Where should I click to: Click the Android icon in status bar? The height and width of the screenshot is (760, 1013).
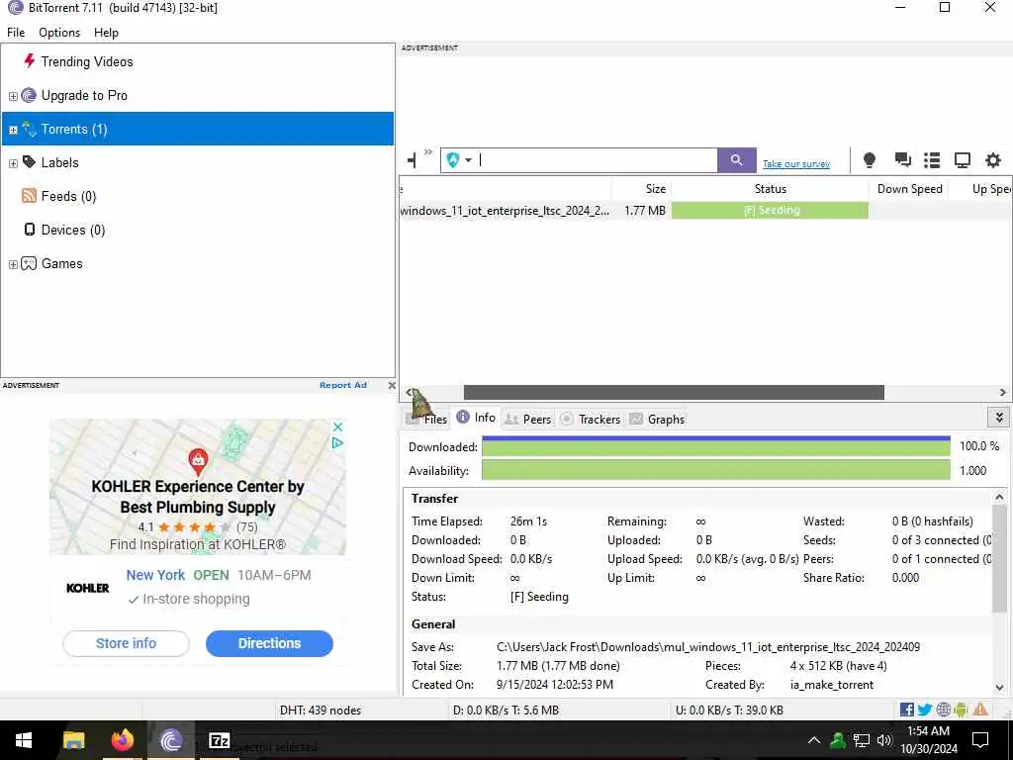tap(961, 710)
